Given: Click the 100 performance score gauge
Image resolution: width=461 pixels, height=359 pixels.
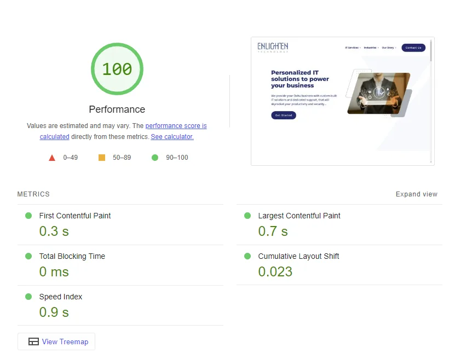Looking at the screenshot, I should (x=117, y=69).
